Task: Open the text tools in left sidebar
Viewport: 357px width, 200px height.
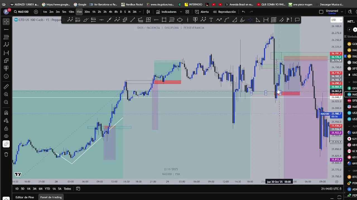Action: 6,68
